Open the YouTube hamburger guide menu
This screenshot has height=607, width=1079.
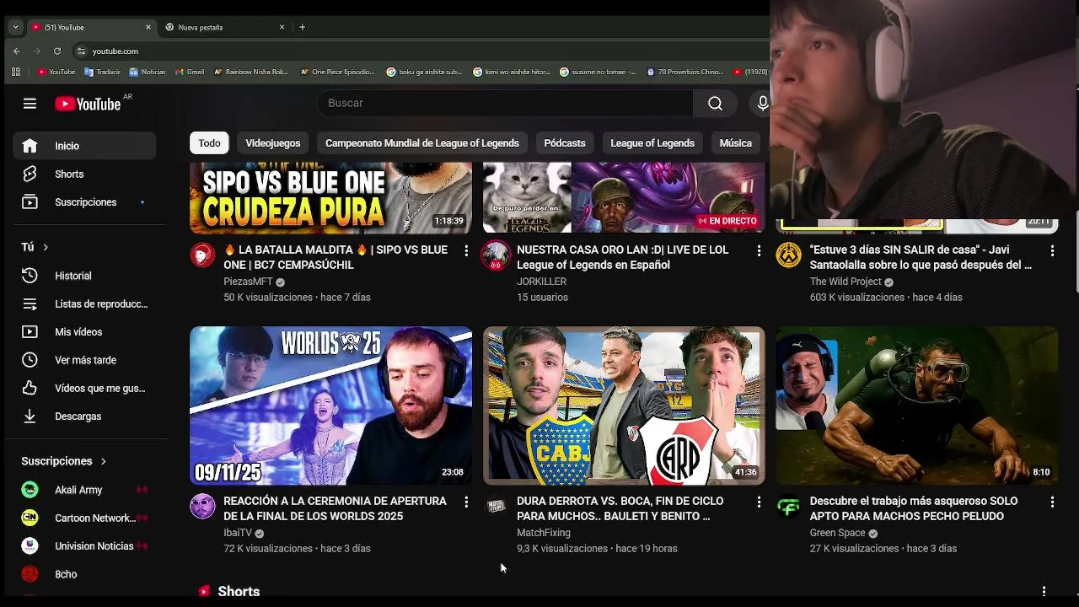pos(30,104)
